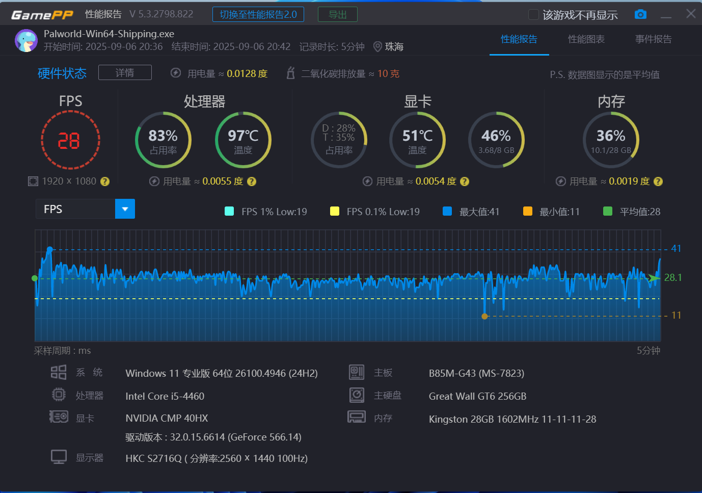This screenshot has width=702, height=493.
Task: Click the GPU D:28% T:35% usage gauge
Action: 339,140
